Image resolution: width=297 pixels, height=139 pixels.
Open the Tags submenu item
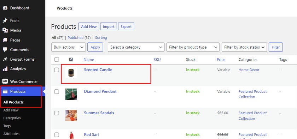[x=7, y=126]
